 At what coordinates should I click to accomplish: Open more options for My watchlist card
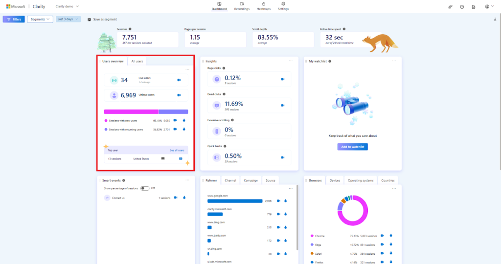point(394,61)
